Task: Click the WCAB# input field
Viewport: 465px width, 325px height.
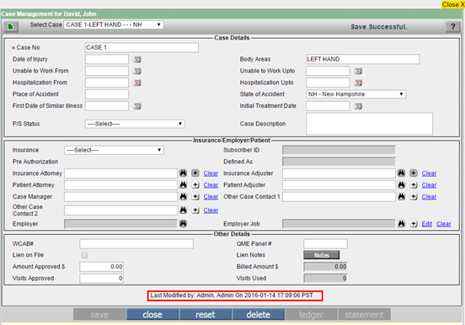Action: tap(136, 244)
